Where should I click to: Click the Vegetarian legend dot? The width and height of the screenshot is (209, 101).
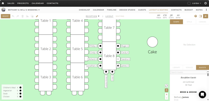tap(20, 91)
